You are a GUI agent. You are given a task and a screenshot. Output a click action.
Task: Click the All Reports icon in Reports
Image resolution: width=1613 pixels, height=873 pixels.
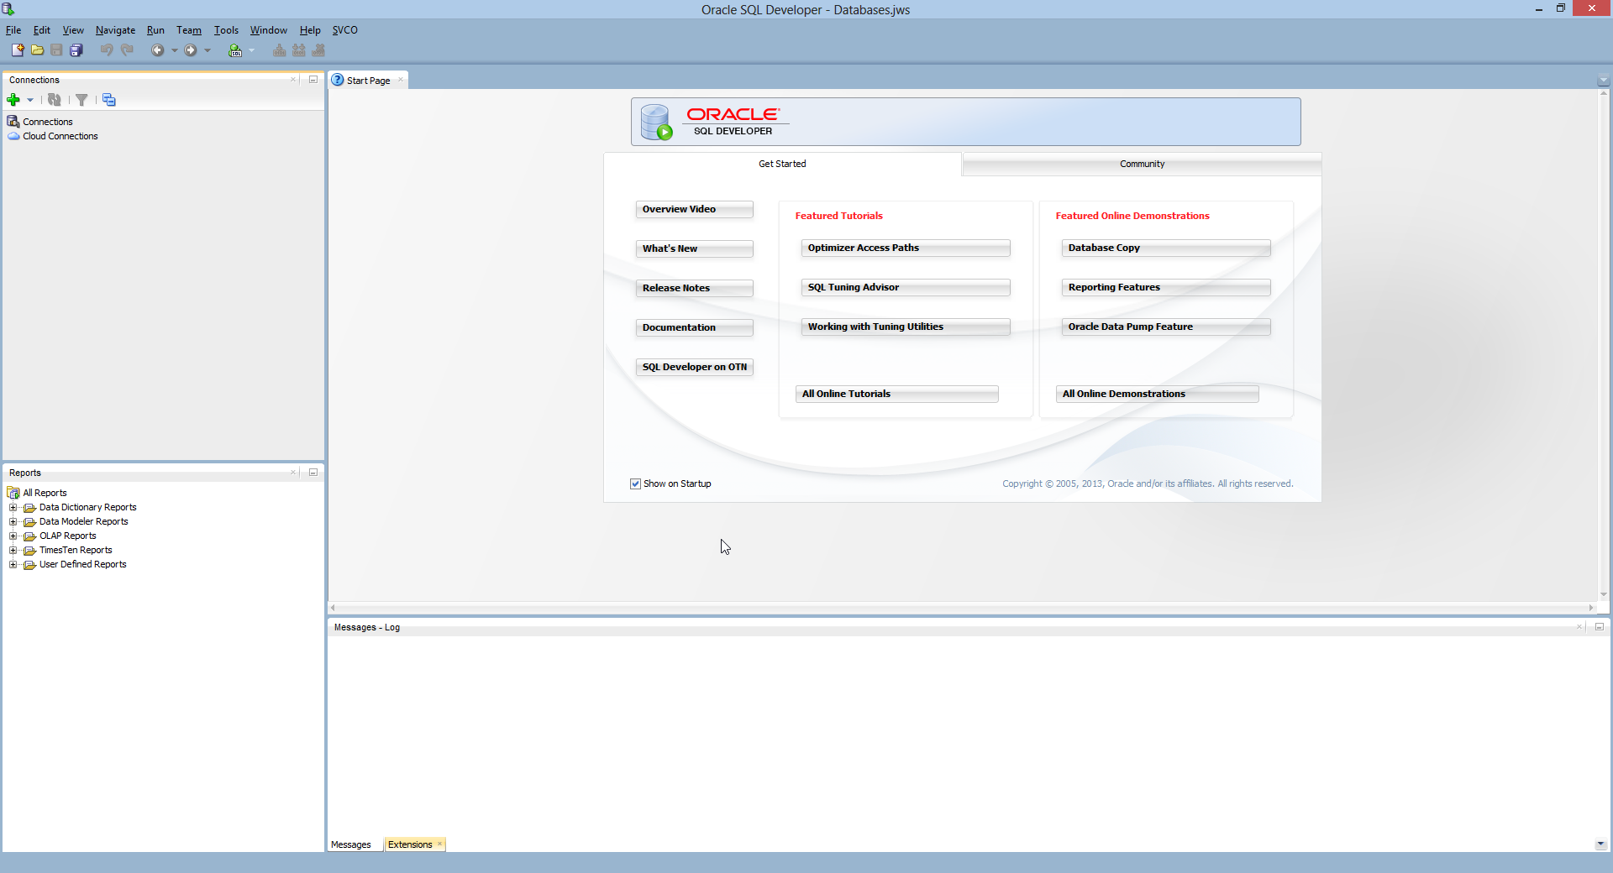[13, 493]
